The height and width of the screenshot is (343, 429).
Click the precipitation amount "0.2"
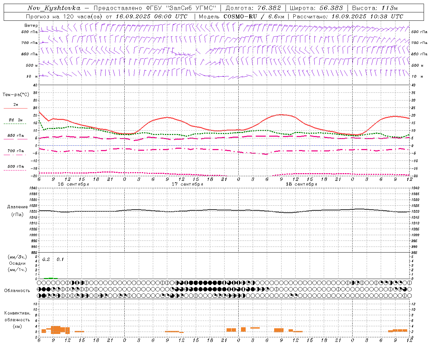46,260
